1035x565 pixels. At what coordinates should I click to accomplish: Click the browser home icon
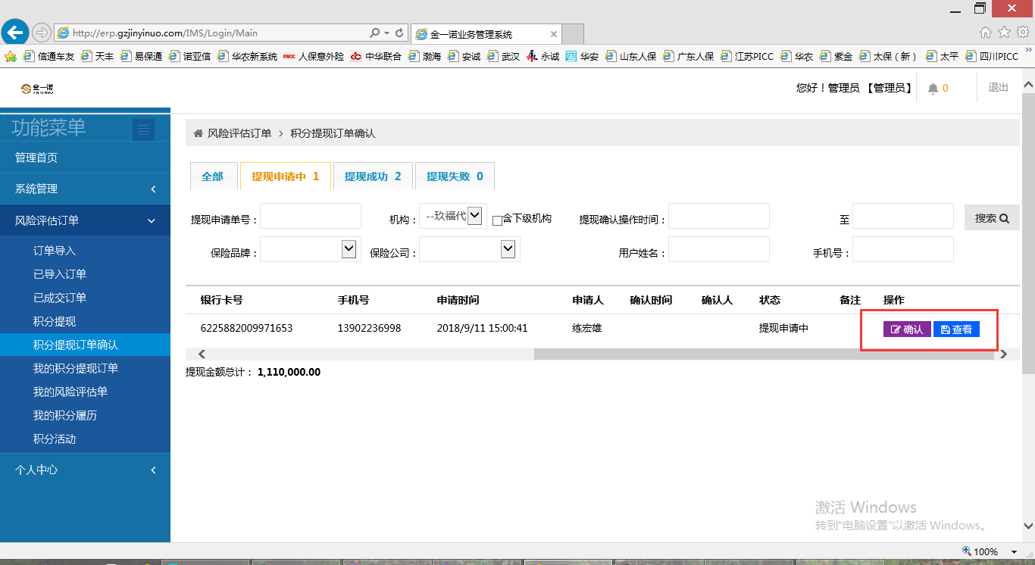pyautogui.click(x=986, y=32)
